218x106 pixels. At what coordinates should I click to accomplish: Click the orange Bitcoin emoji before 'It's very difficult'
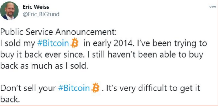tap(95, 88)
